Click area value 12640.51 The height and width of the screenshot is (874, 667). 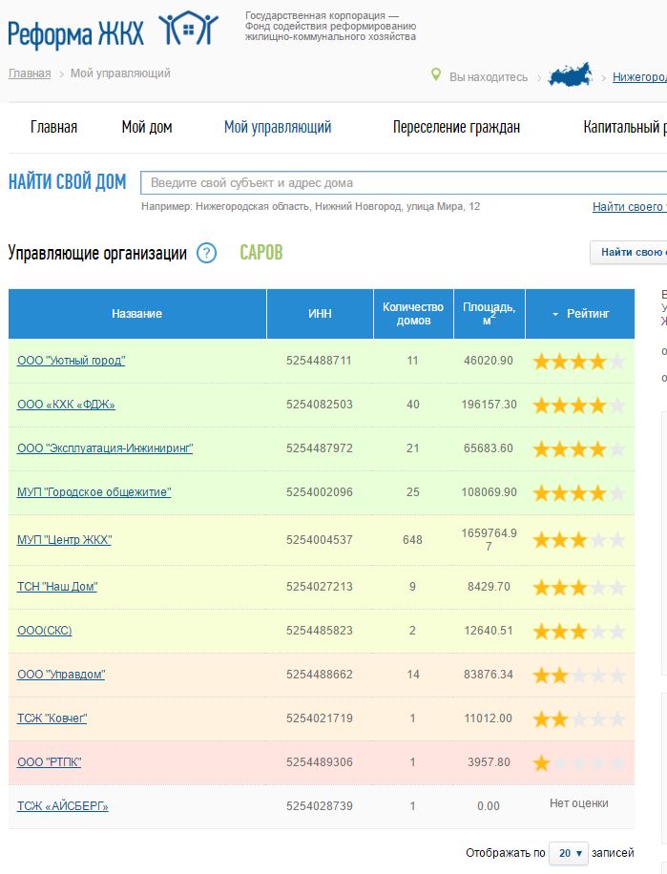[x=489, y=631]
